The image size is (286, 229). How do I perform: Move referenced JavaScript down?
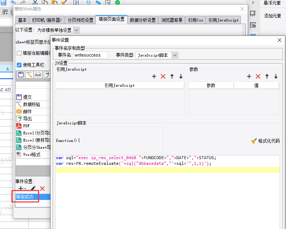[x=181, y=76]
